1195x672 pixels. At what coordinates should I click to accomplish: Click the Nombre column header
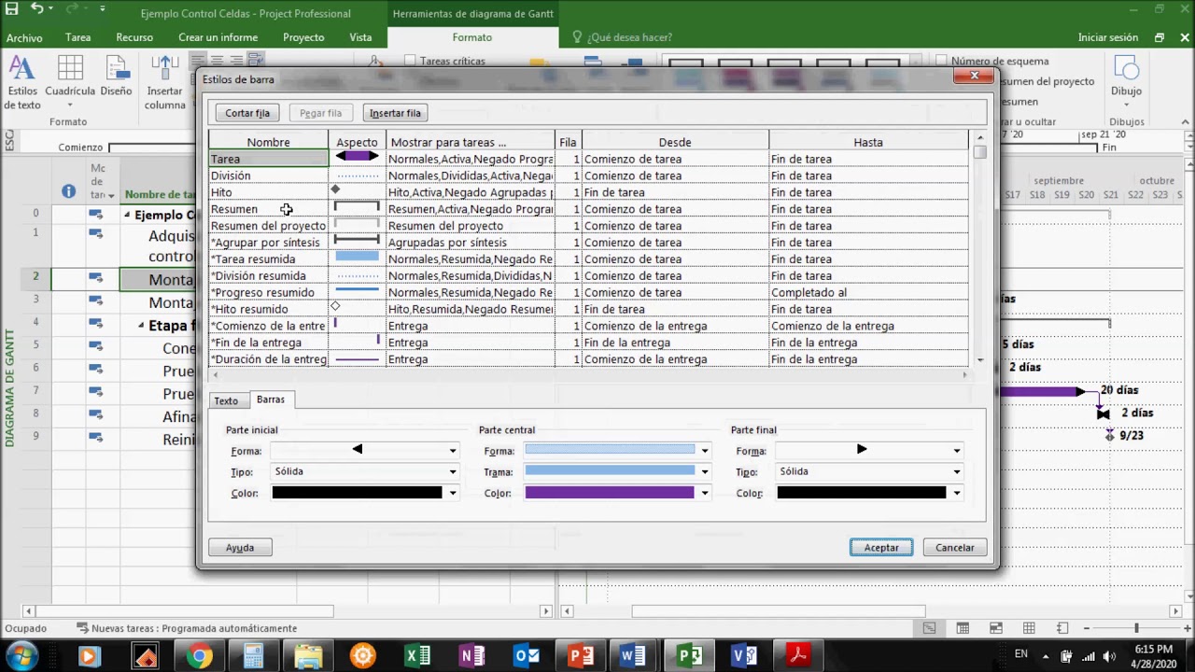268,142
